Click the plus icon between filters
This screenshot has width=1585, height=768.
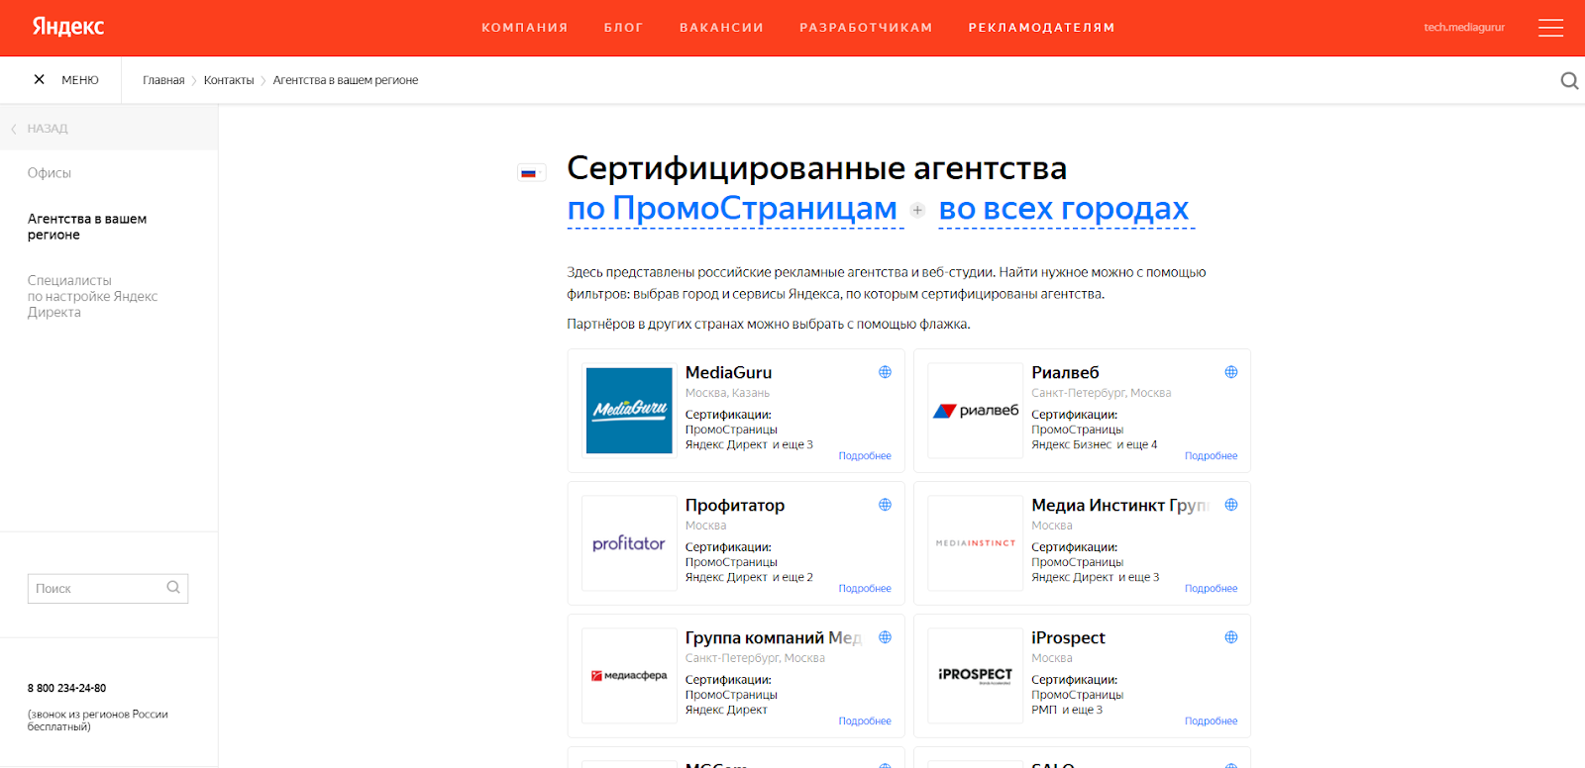[917, 210]
